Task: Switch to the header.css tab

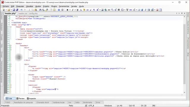Action: 23,13
